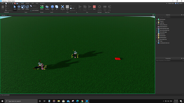Screen dimensions: 184x103
Task: Open the Toolbox
Action: click(47, 7)
